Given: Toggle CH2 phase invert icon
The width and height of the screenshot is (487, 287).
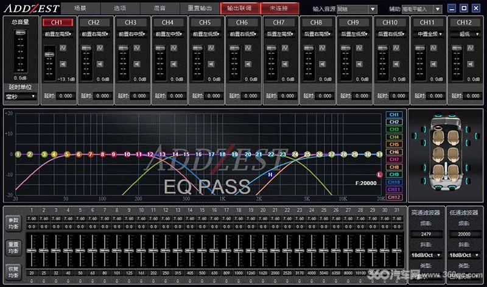Looking at the screenshot, I should point(100,48).
